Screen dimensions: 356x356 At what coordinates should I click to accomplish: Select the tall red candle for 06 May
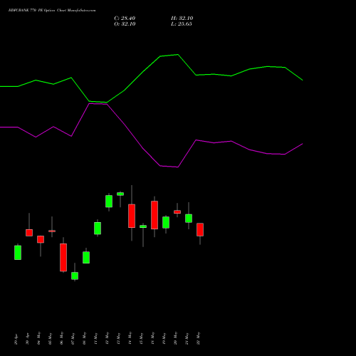pos(63,257)
